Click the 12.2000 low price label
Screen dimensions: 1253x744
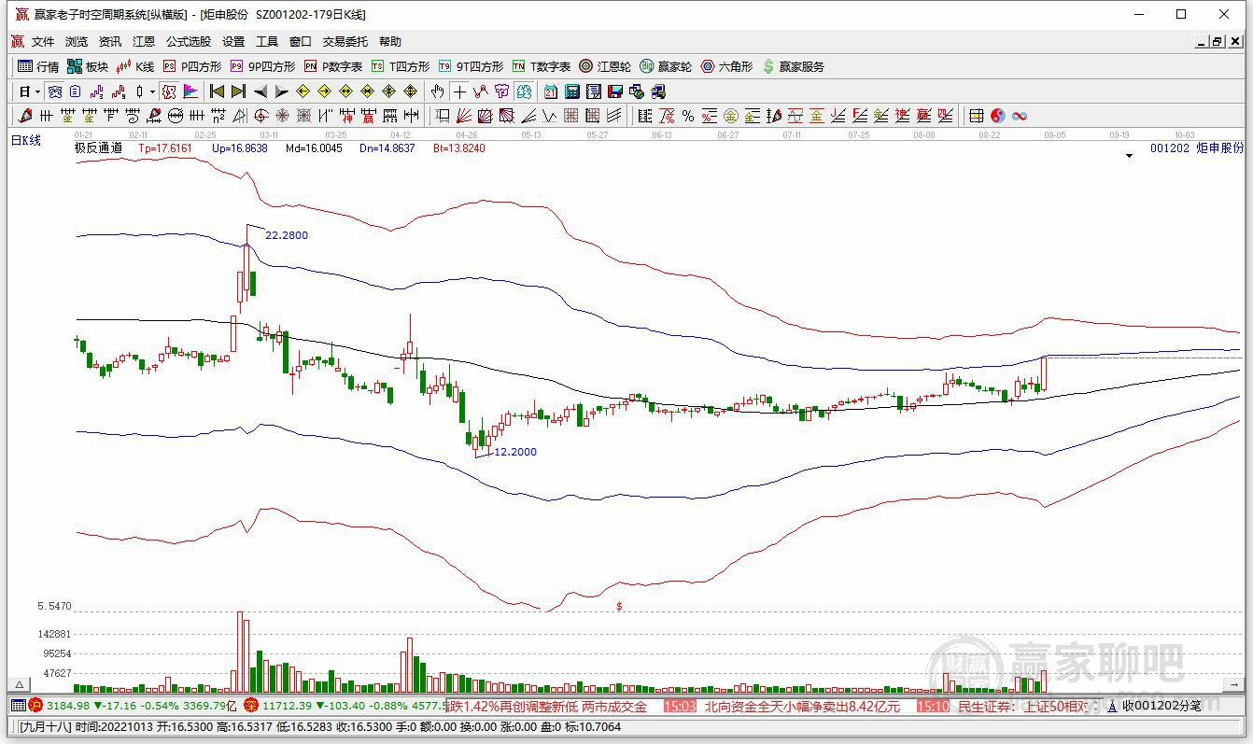click(515, 452)
